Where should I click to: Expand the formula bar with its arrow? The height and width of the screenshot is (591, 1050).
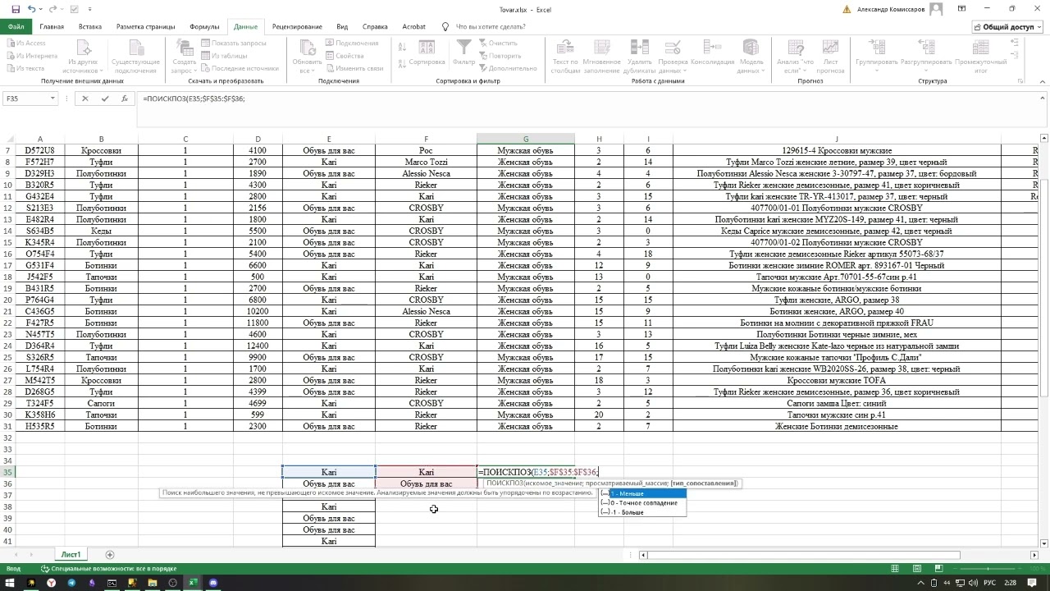point(1042,98)
